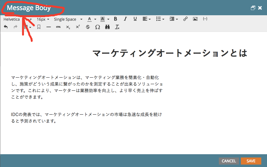Expand the Single Space line height dropdown
Viewport: 267px width, 167px height.
pyautogui.click(x=68, y=19)
